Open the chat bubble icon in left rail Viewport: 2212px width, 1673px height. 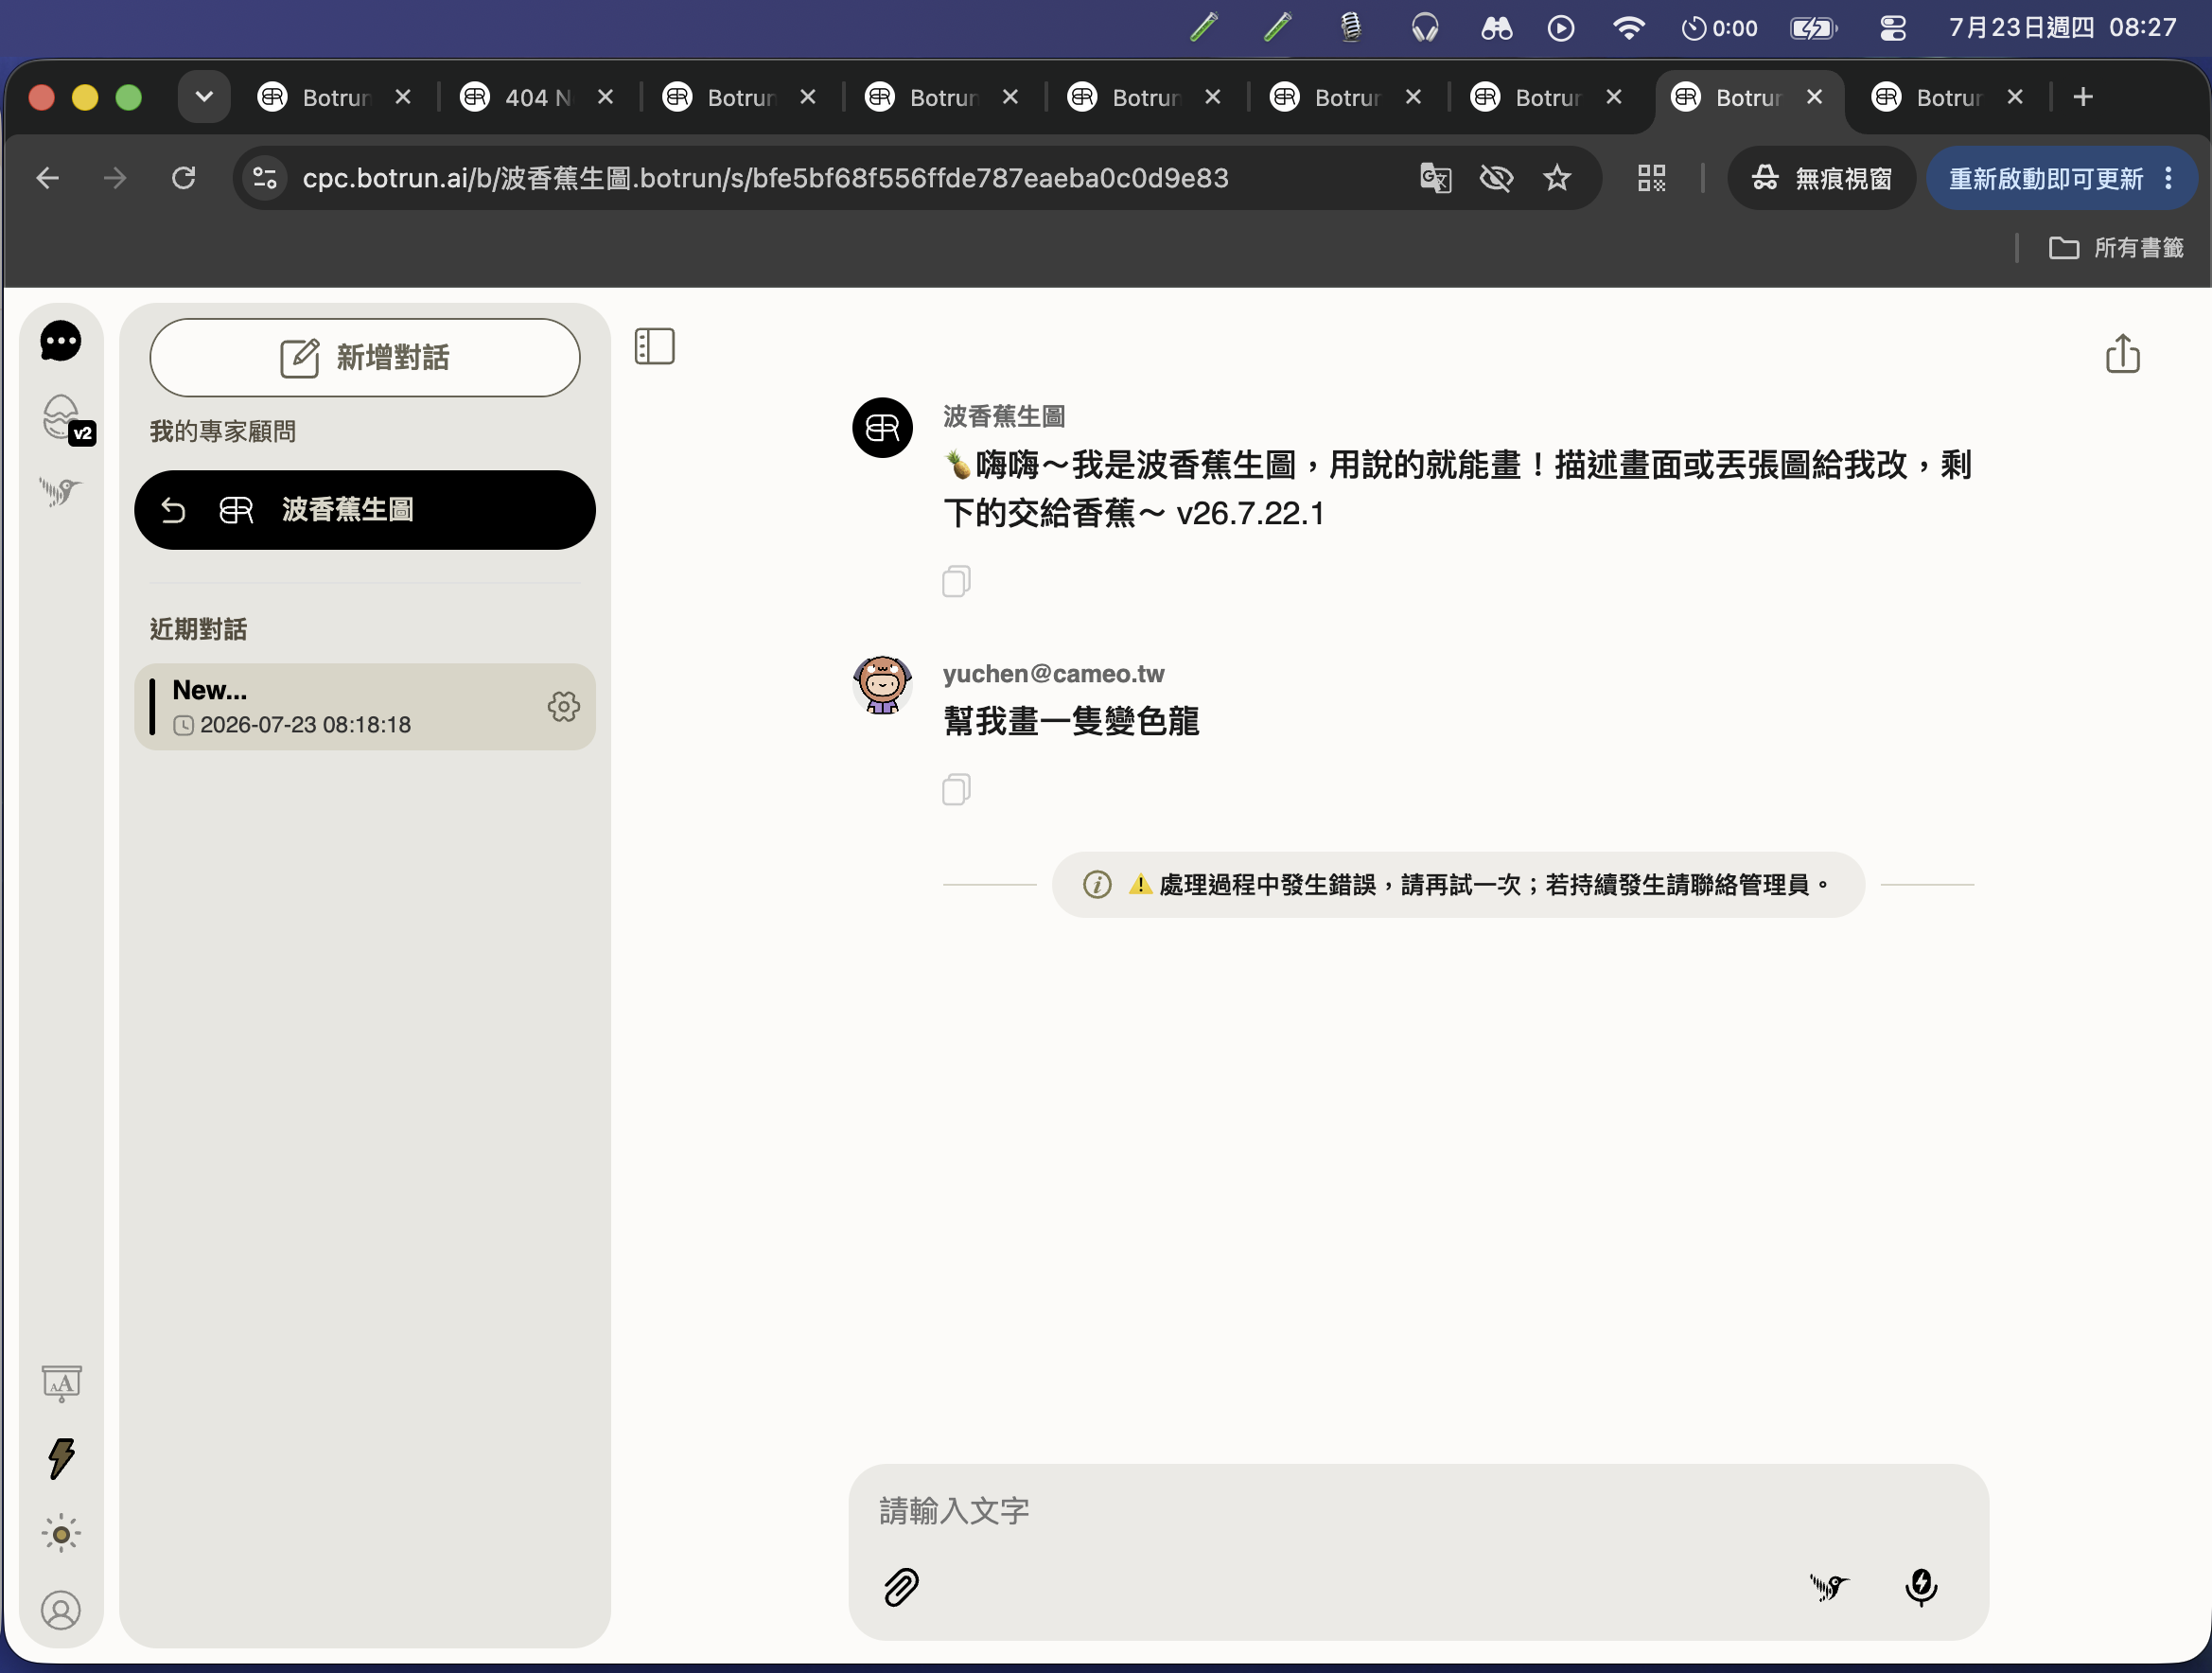(61, 341)
